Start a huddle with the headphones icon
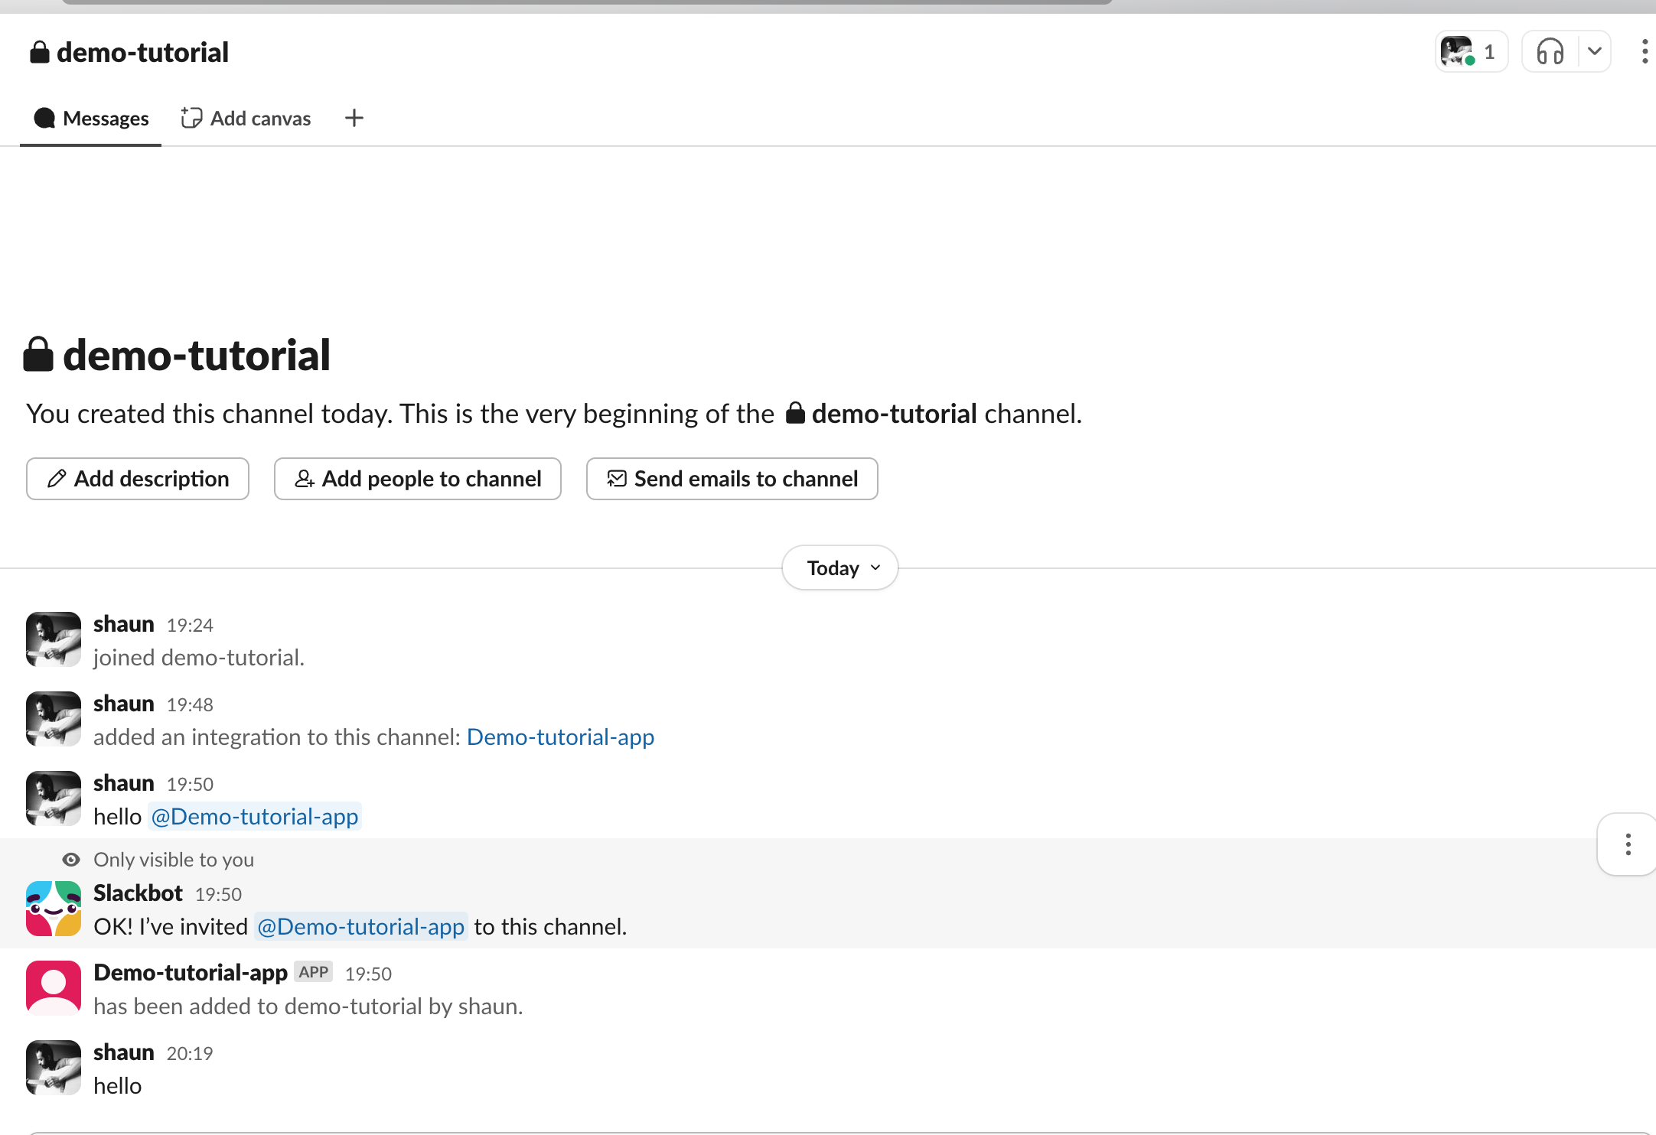 [1550, 52]
